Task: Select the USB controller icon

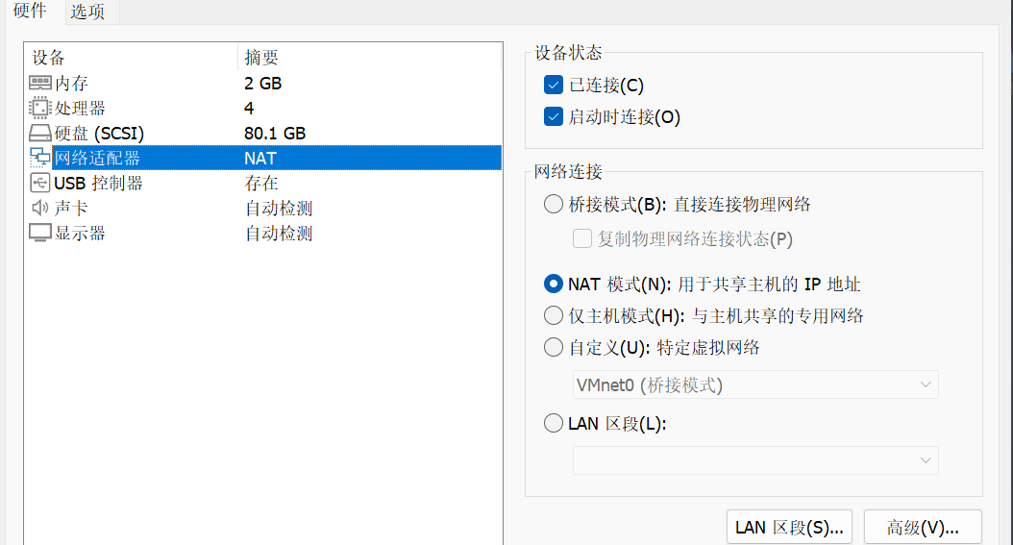Action: [40, 183]
